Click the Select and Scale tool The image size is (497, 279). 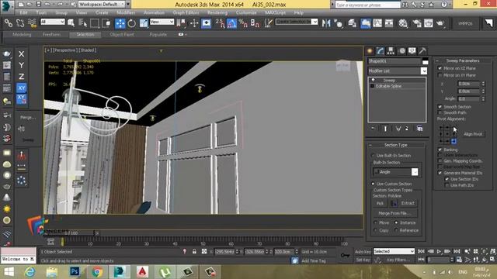(x=143, y=23)
